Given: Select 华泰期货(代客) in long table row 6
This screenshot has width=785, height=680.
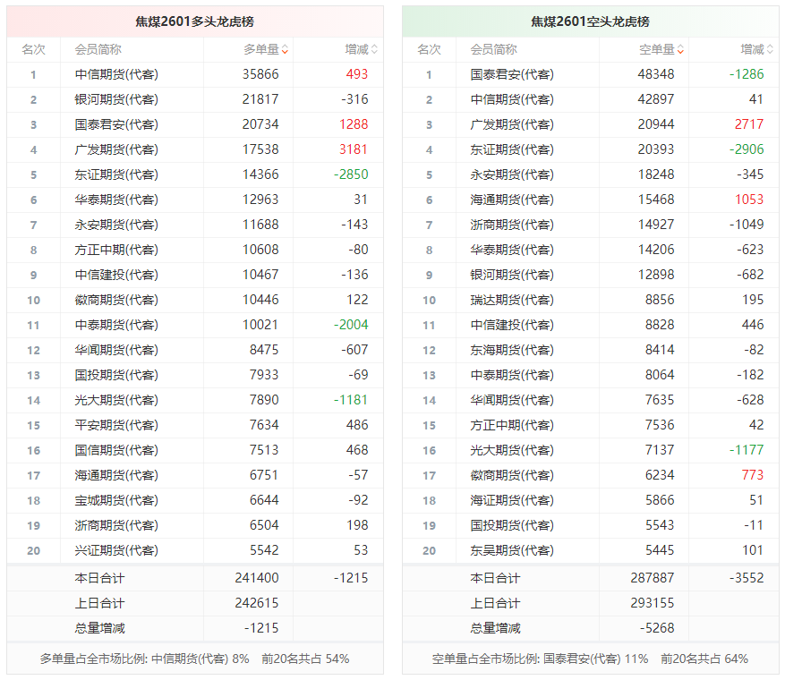Looking at the screenshot, I should 116,200.
